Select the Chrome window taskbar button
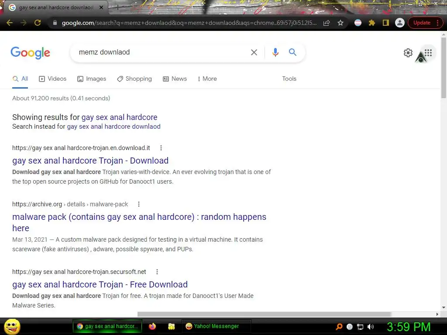Image resolution: width=447 pixels, height=335 pixels. [107, 326]
